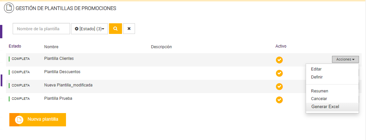The width and height of the screenshot is (366, 140).
Task: Toggle Activo checkmark for Plantilla Prueba
Action: [279, 100]
